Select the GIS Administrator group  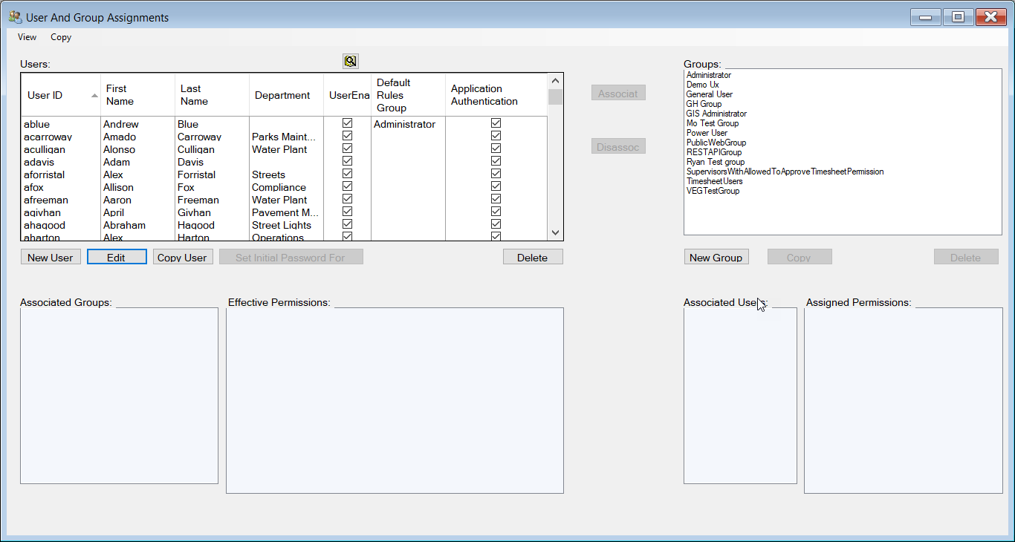[716, 114]
